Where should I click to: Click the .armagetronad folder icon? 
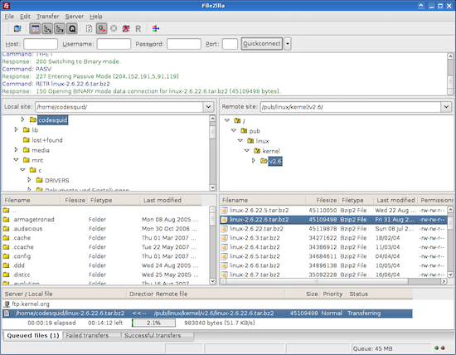coord(6,220)
